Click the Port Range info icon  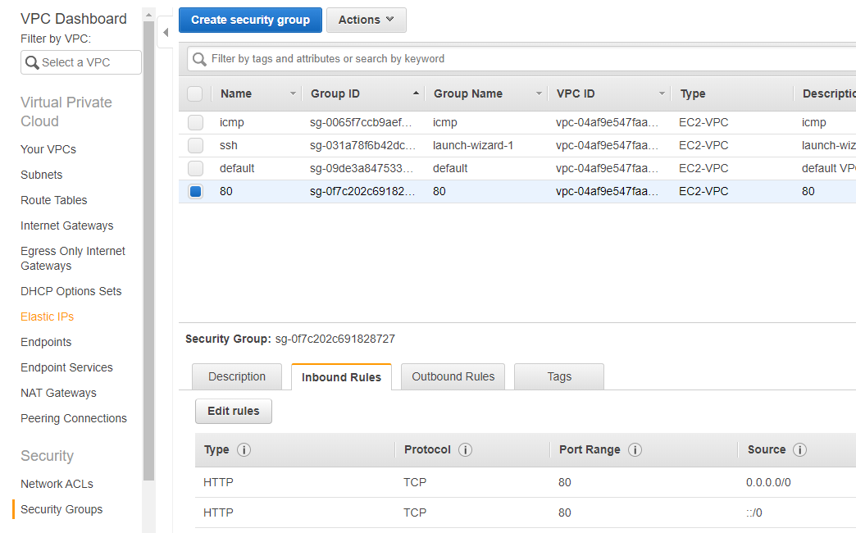pos(635,449)
